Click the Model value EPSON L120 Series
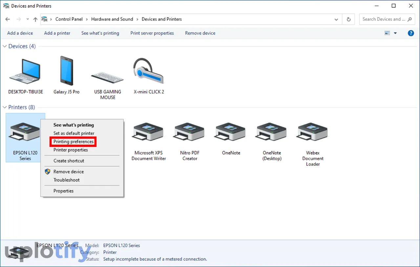 pos(121,245)
